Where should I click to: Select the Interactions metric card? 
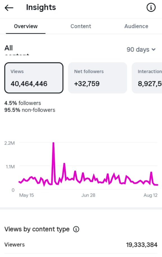click(147, 78)
